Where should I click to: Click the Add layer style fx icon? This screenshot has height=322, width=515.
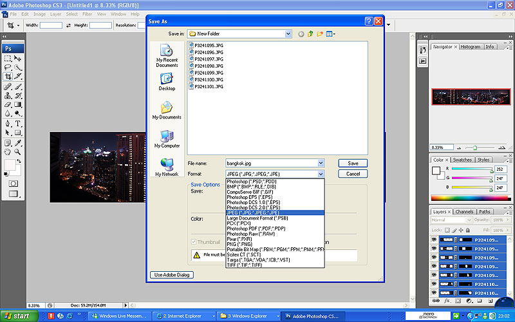(447, 301)
